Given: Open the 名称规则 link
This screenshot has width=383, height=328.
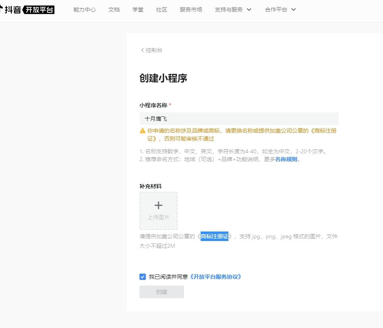Looking at the screenshot, I should (286, 160).
